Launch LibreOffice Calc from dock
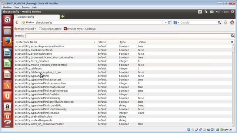This screenshot has width=237, height=133. [x=7, y=63]
